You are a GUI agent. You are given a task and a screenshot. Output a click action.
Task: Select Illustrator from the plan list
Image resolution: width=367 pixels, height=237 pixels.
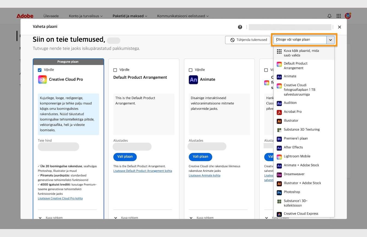[304, 121]
